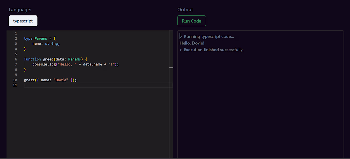Image resolution: width=350 pixels, height=159 pixels.
Task: Click the "Dovie" string in greet call
Action: (61, 80)
